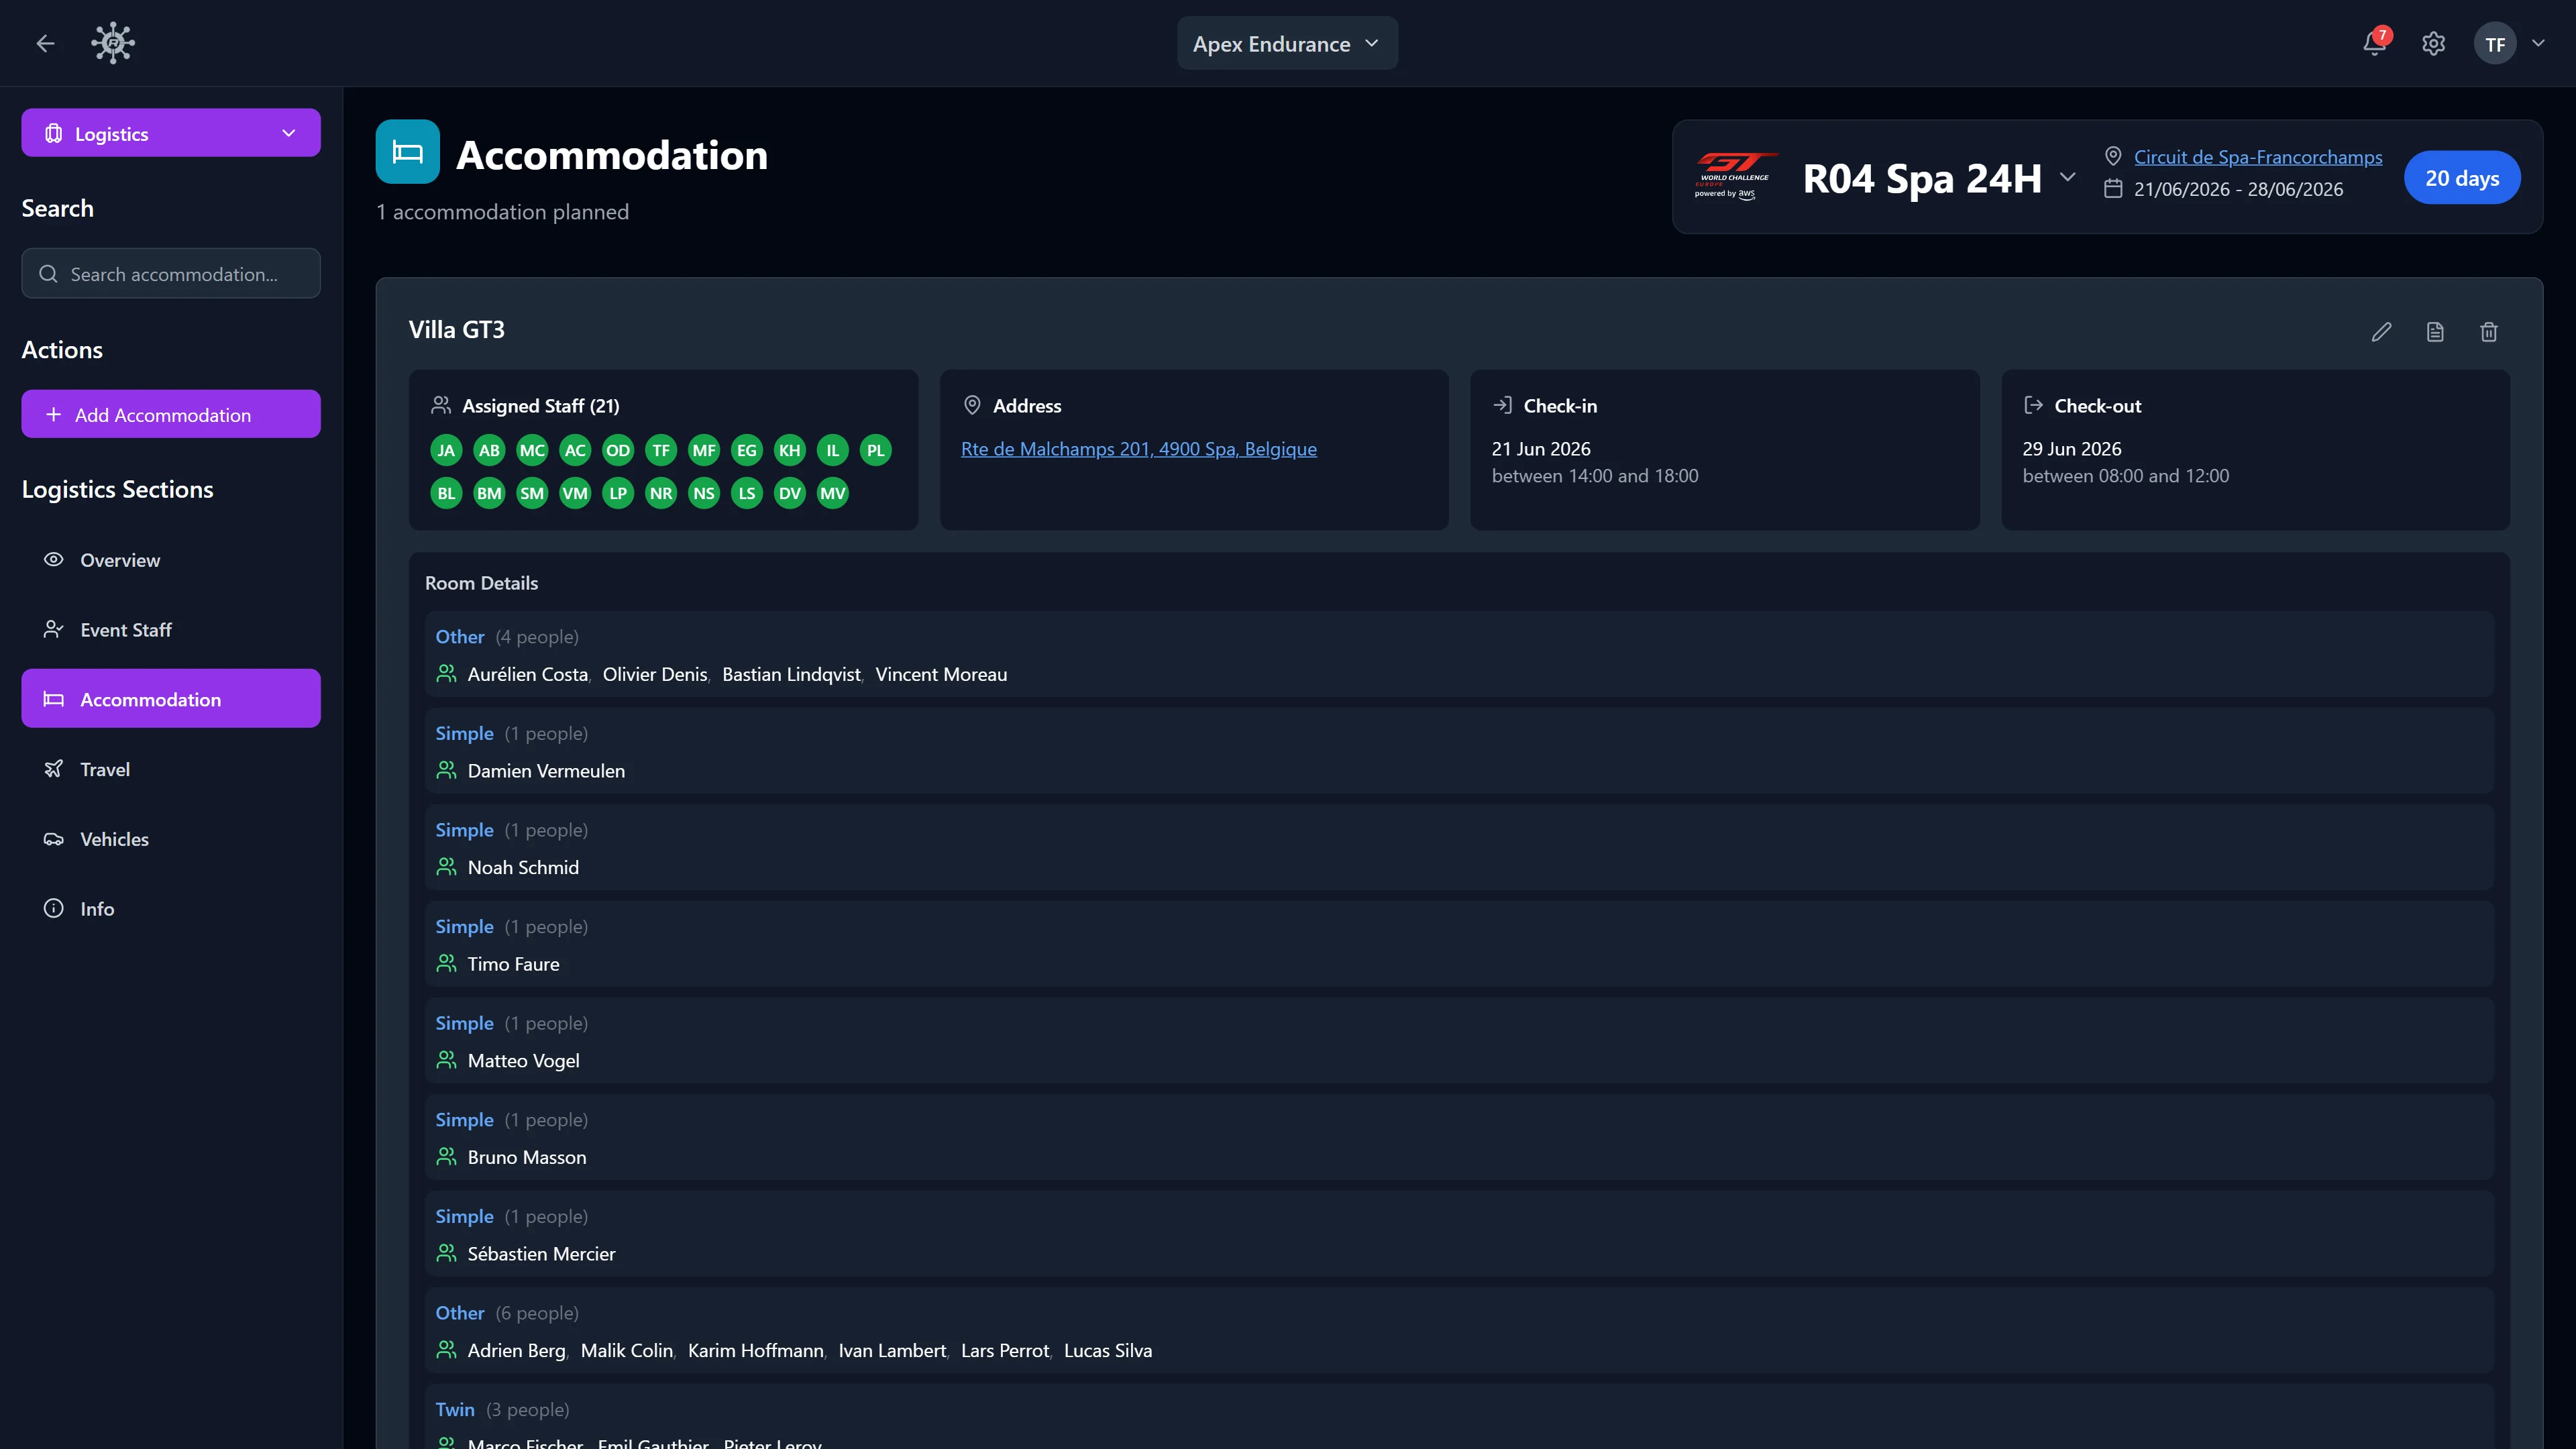2576x1449 pixels.
Task: Click the Matteo Vogel room entry
Action: (x=1459, y=1040)
